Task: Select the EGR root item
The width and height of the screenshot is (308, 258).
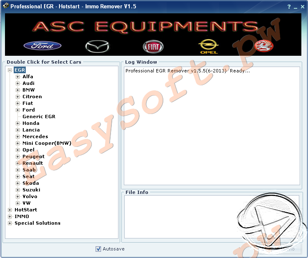Action: click(20, 70)
